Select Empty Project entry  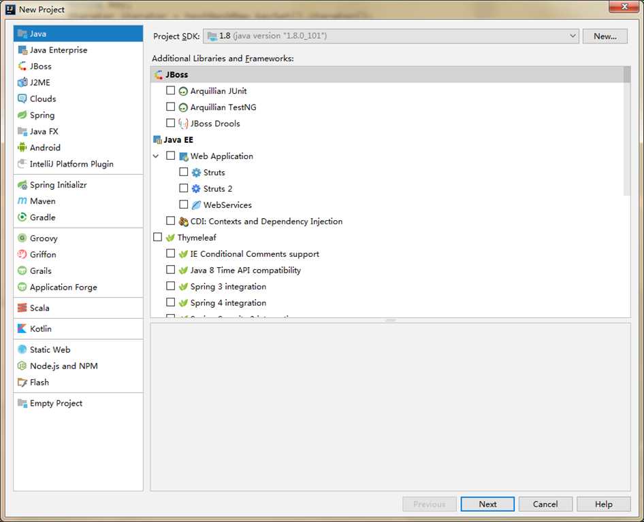pos(78,403)
